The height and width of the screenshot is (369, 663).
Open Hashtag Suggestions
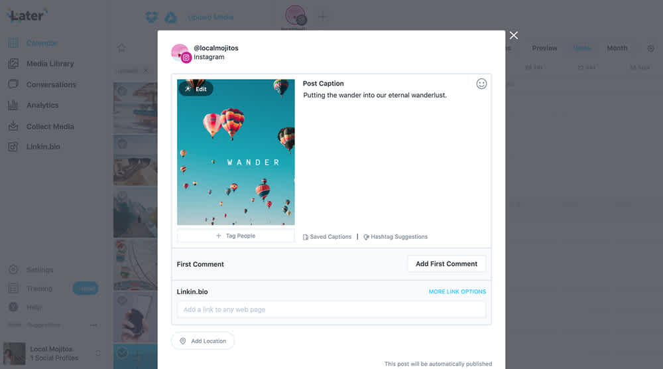395,236
